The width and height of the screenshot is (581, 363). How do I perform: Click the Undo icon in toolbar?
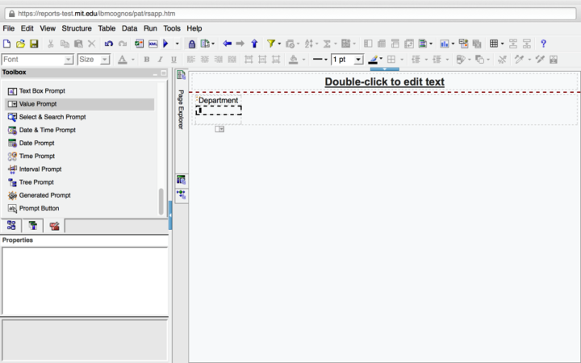pos(109,44)
